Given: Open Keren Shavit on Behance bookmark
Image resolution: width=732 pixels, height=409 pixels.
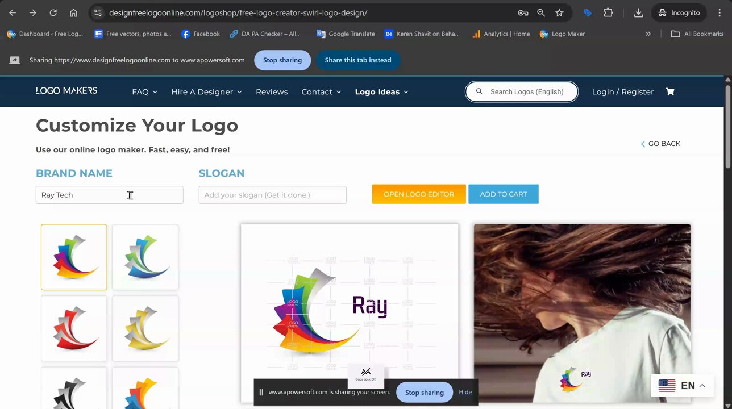Looking at the screenshot, I should coord(422,34).
